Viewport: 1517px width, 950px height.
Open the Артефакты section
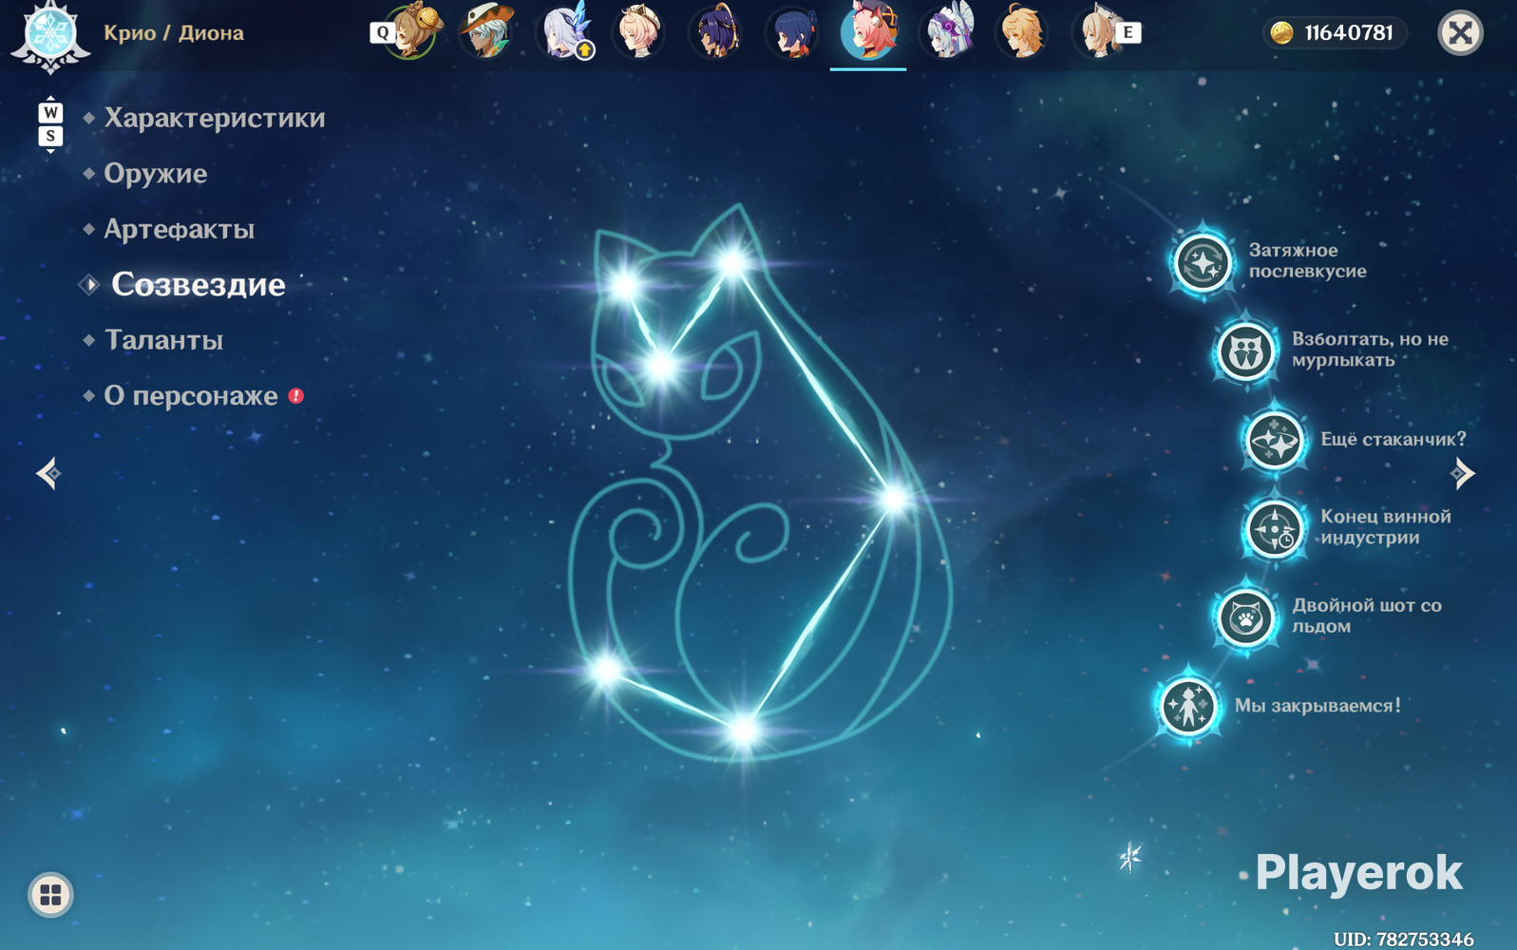click(180, 229)
